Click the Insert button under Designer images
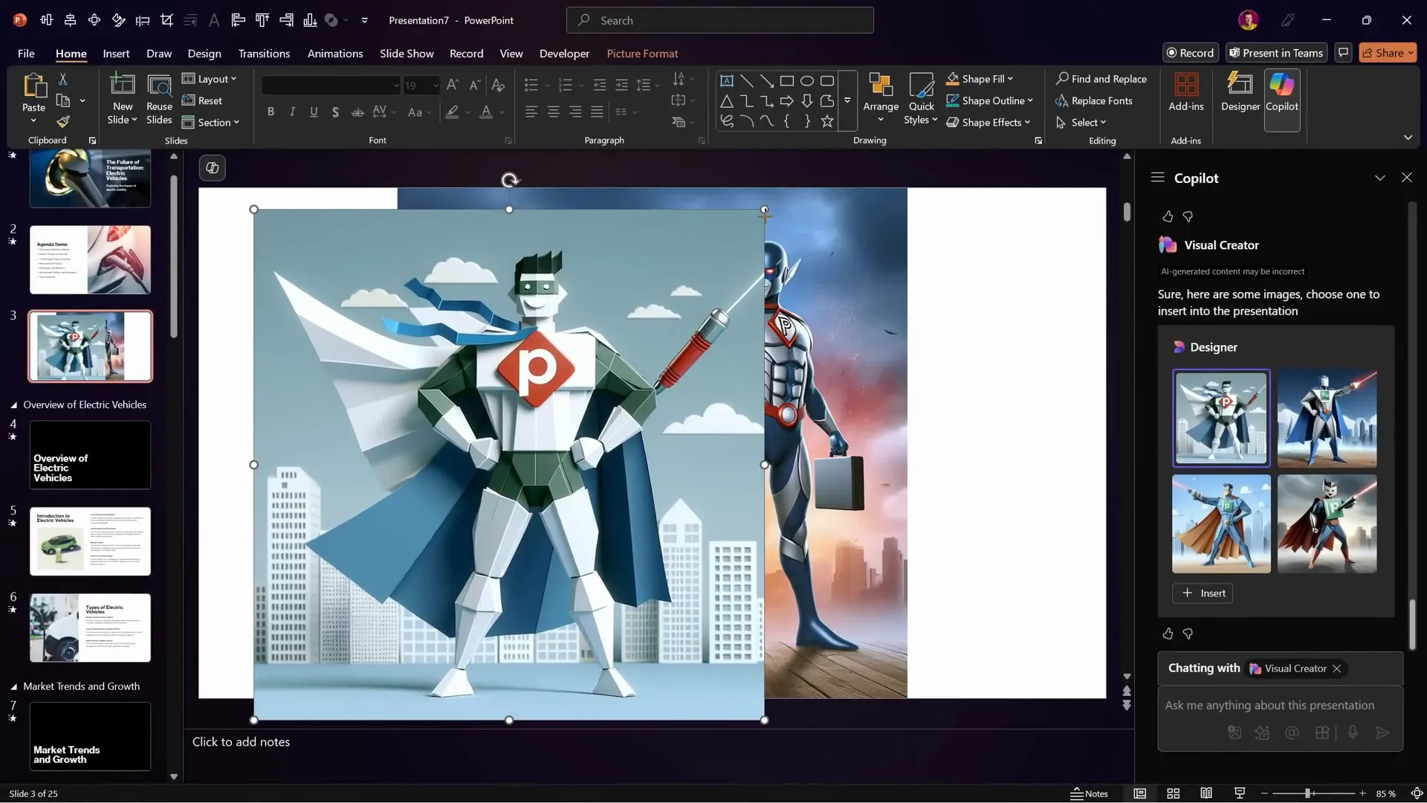The image size is (1427, 803). tap(1203, 593)
